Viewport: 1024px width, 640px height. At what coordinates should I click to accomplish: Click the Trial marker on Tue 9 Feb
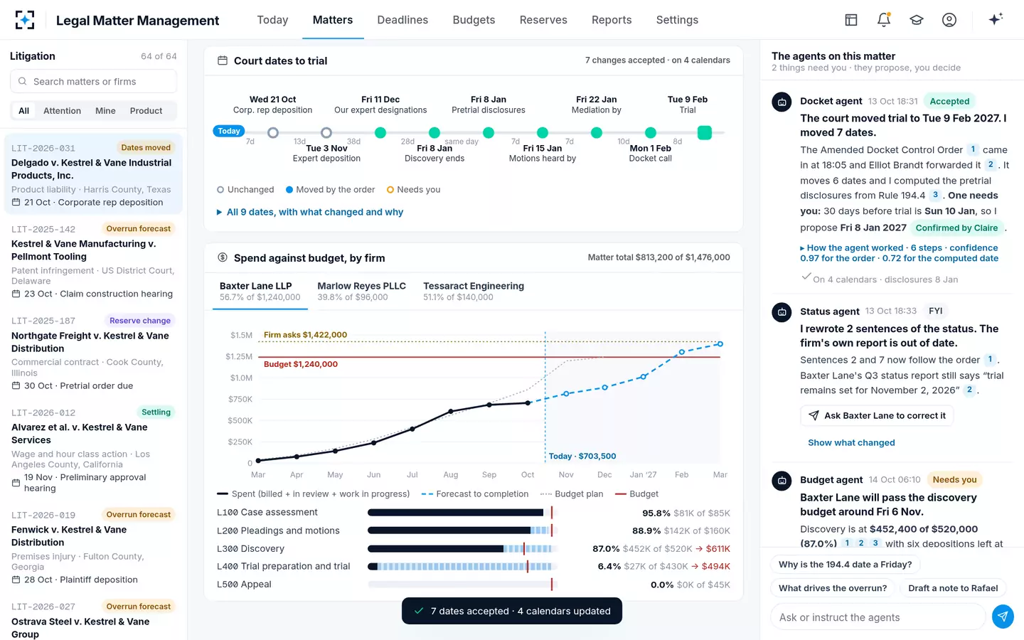(x=705, y=132)
